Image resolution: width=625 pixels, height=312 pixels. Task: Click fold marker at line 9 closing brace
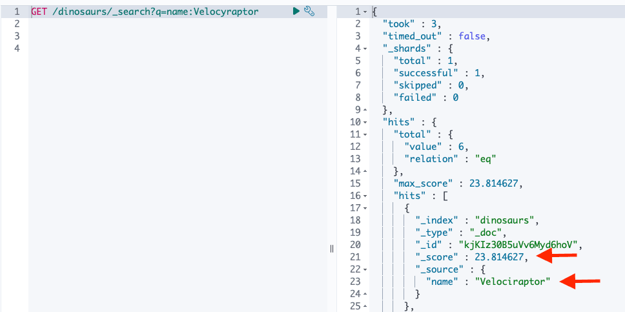click(x=366, y=110)
